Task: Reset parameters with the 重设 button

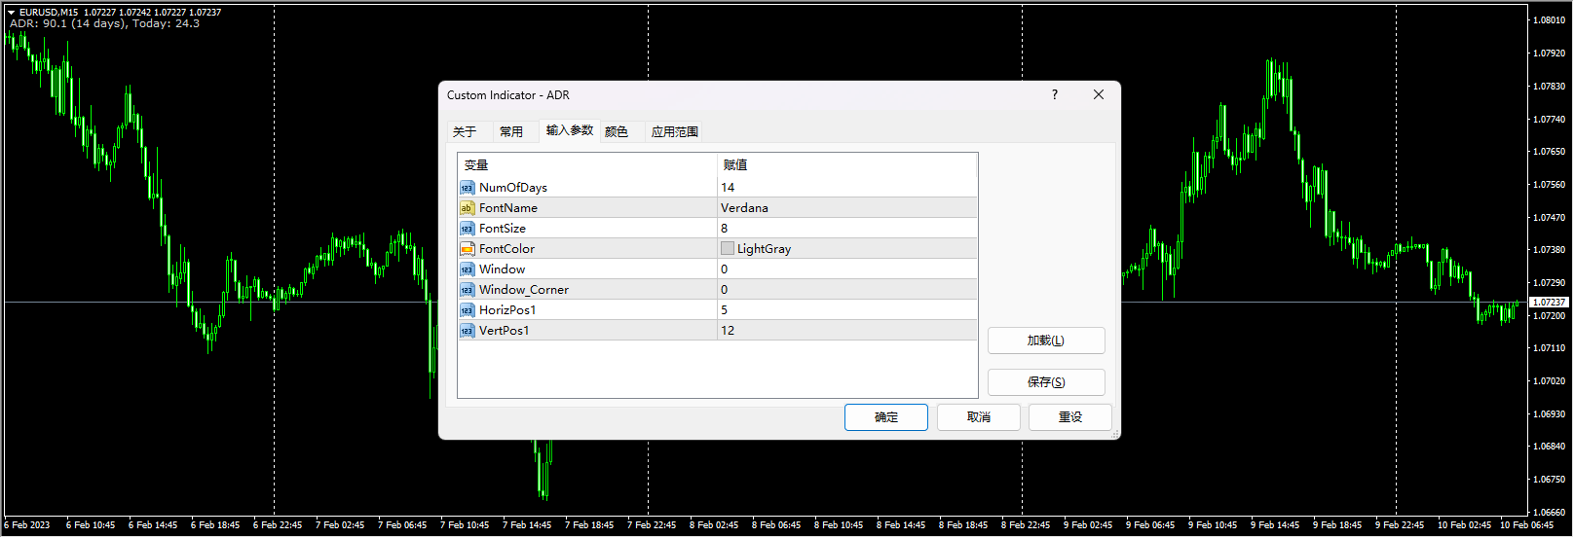Action: coord(1069,417)
